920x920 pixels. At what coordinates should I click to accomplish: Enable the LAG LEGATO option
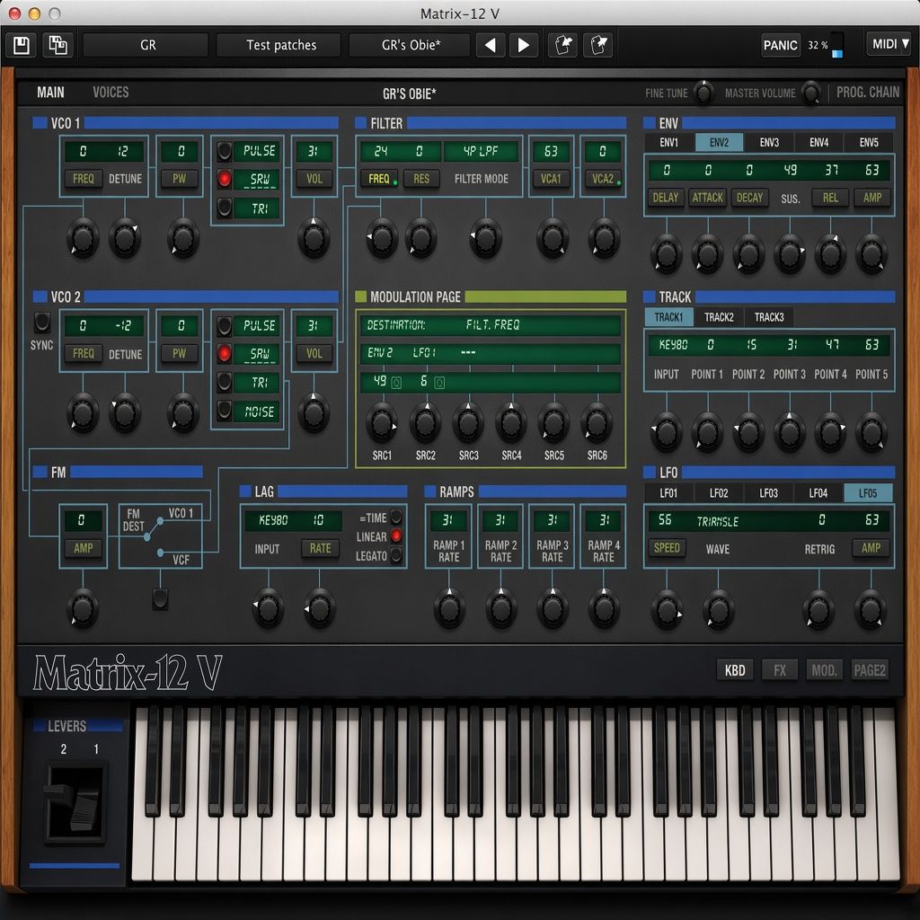click(x=396, y=555)
